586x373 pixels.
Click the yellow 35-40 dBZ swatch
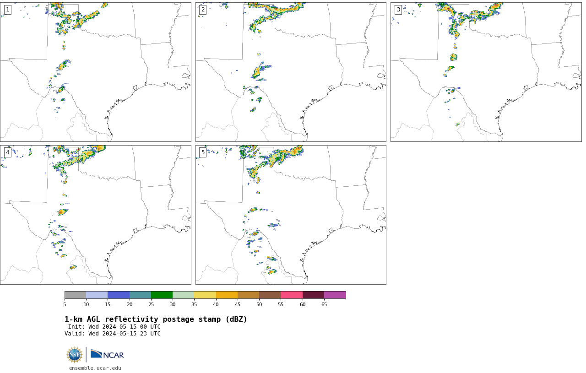point(205,295)
